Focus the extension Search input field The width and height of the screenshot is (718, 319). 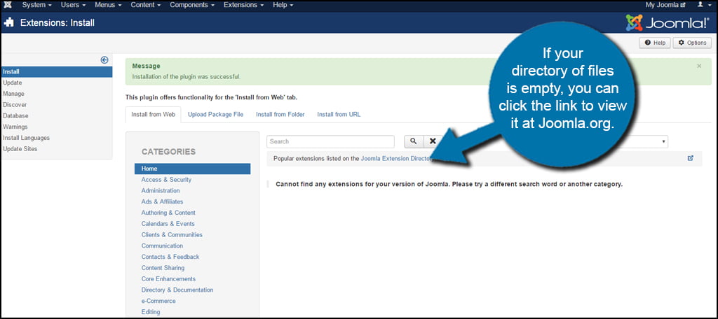click(330, 142)
